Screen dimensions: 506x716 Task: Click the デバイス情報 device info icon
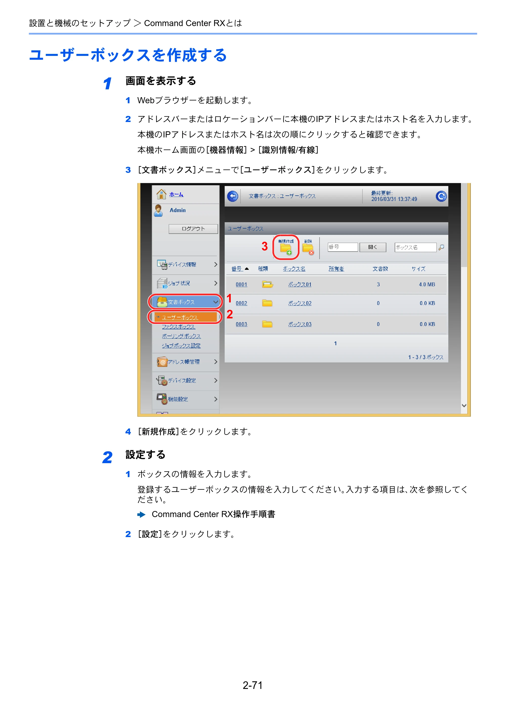(x=162, y=264)
